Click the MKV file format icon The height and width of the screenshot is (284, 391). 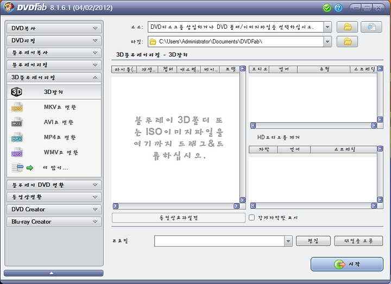[17, 107]
